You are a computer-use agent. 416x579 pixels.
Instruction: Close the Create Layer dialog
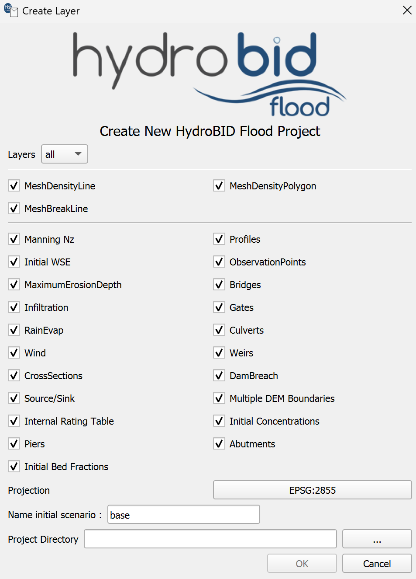407,10
